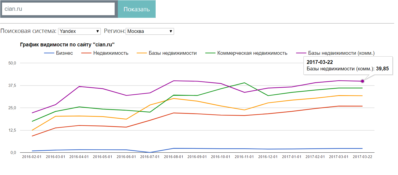Select the Коммерческая недвижимость legend entry
Image resolution: width=398 pixels, height=175 pixels.
point(252,53)
